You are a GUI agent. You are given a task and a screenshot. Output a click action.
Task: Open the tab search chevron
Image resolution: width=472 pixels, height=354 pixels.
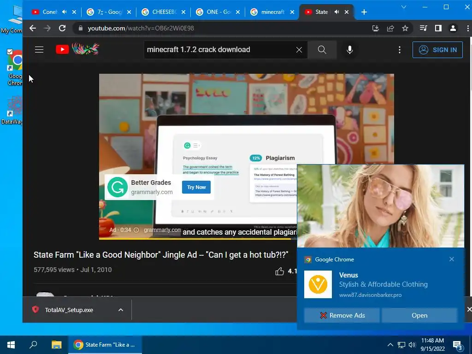coord(404,7)
